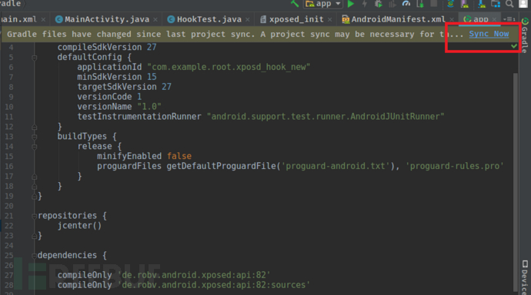Click fold marker at defaultConfig closing brace
The height and width of the screenshot is (295, 531).
[x=34, y=127]
